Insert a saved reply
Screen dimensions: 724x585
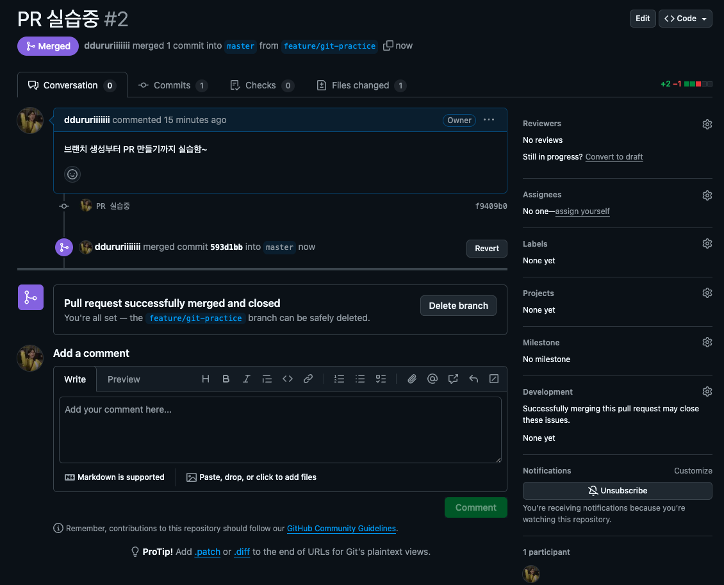pos(473,379)
